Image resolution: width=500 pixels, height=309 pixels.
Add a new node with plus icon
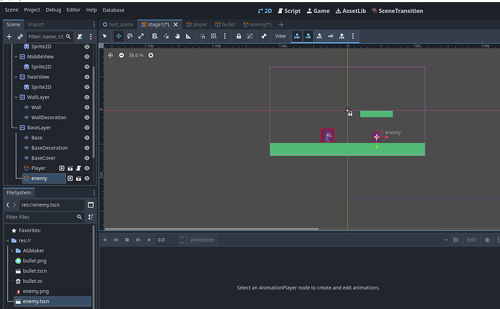coord(9,36)
